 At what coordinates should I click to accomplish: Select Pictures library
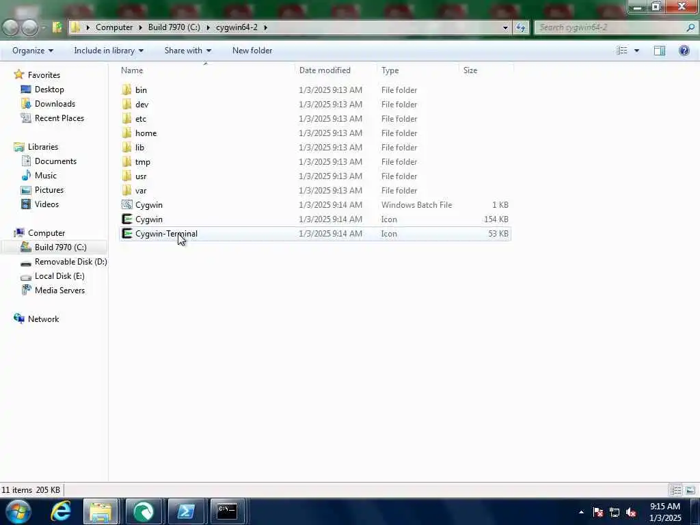(49, 190)
